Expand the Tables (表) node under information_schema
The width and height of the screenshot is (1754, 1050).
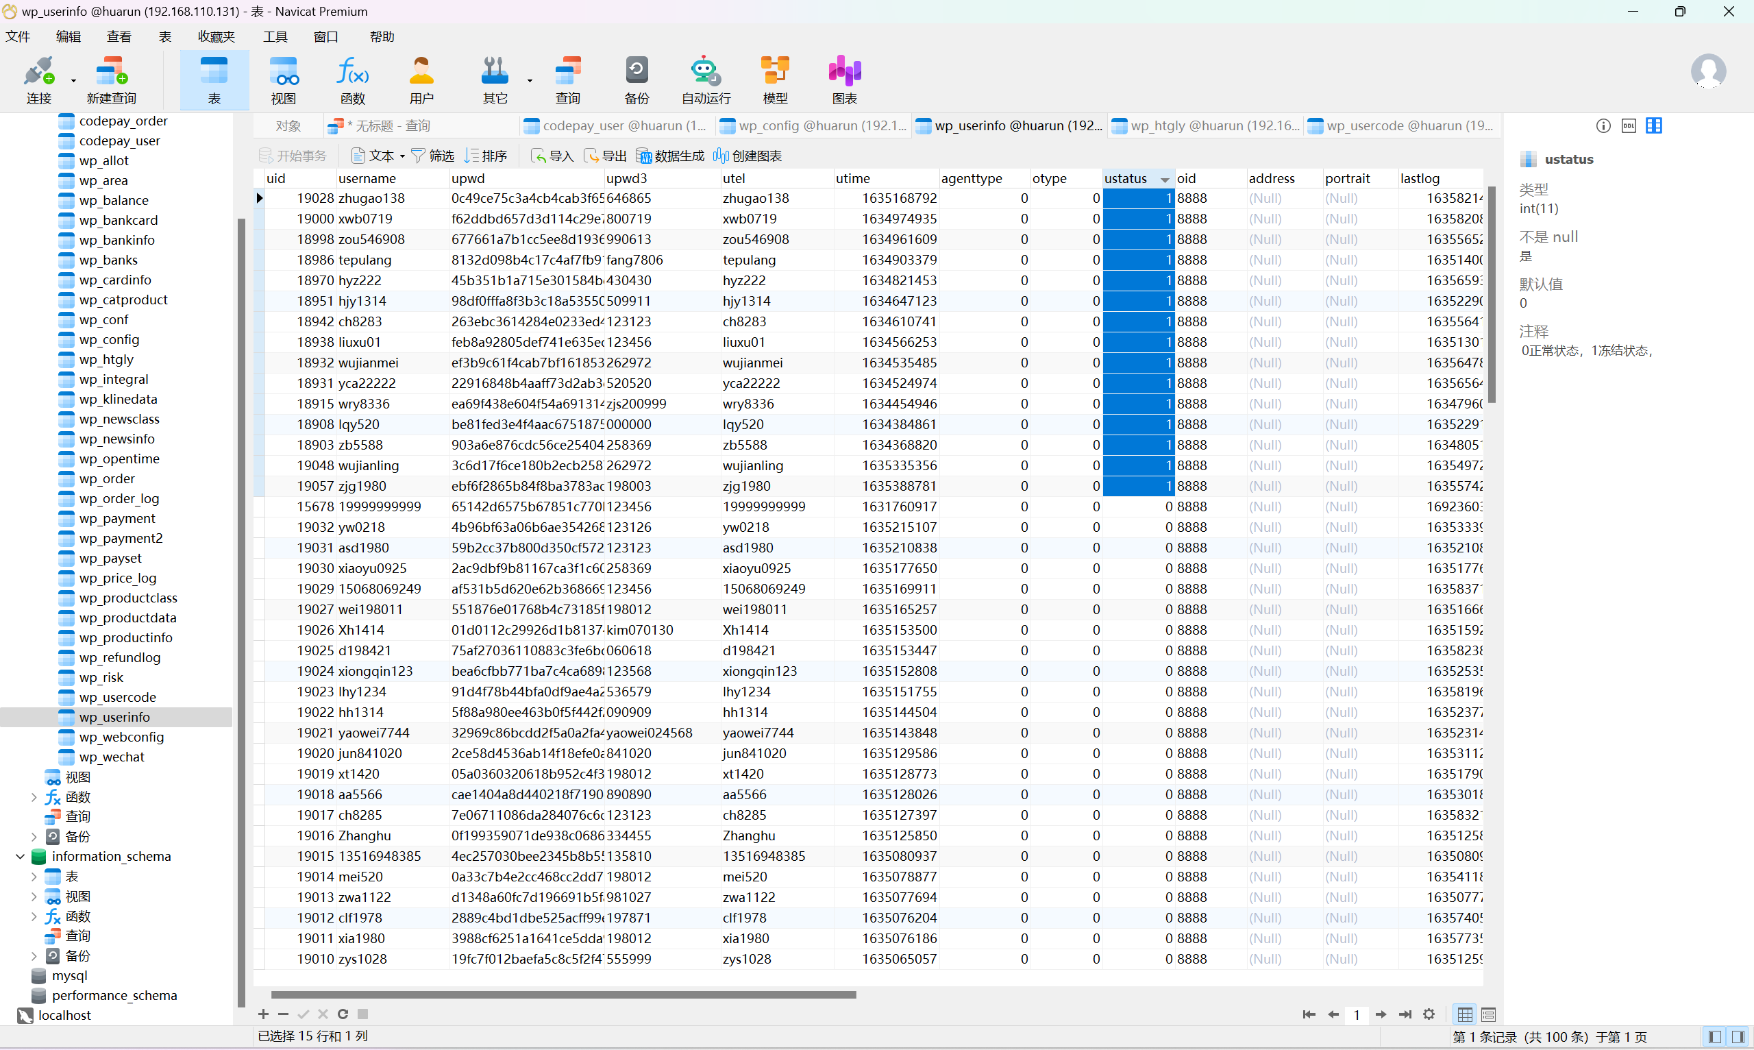point(34,876)
